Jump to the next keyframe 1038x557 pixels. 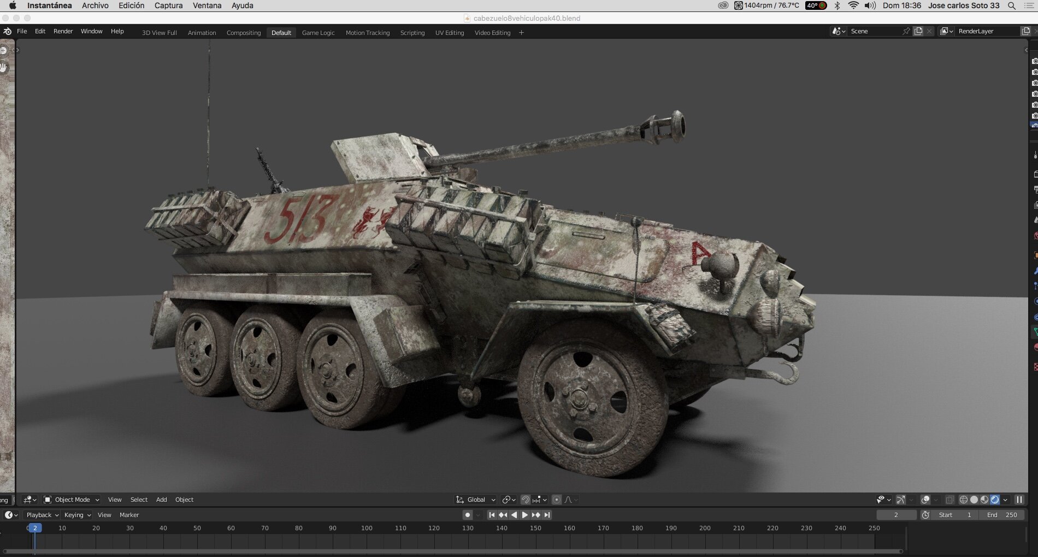coord(536,515)
